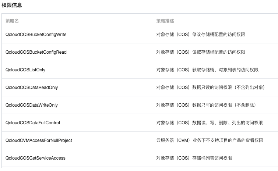Click description 存储桶列表访问权限
The height and width of the screenshot is (171, 278).
(212, 158)
